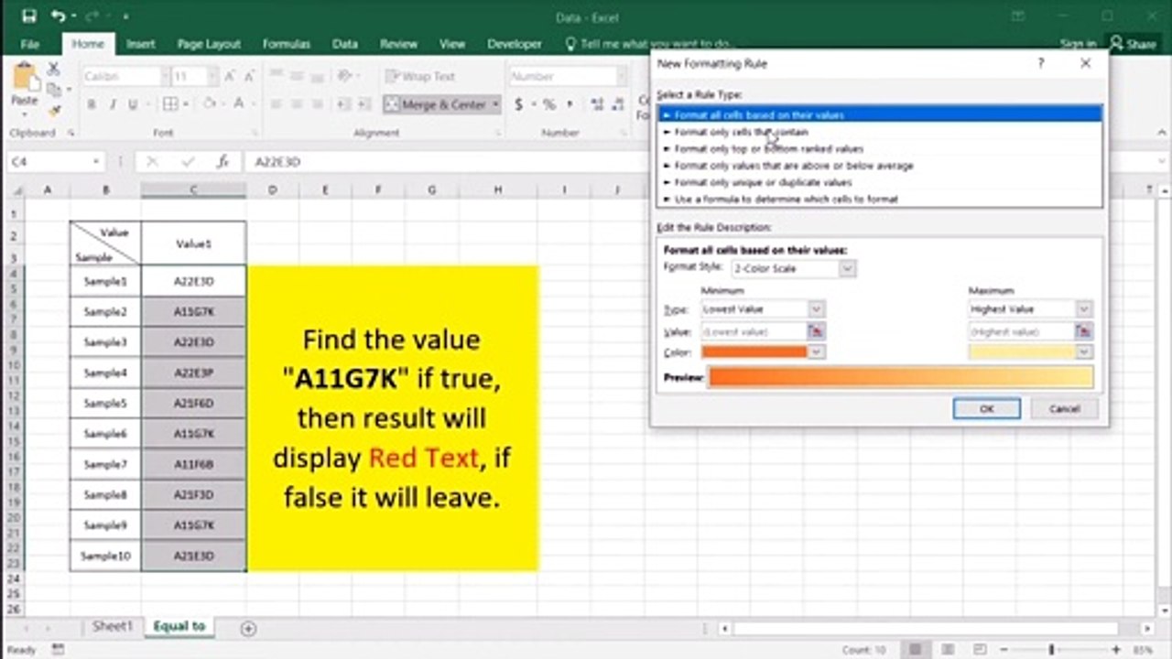Click the Accounting dollar format icon
This screenshot has height=659, width=1172.
518,104
